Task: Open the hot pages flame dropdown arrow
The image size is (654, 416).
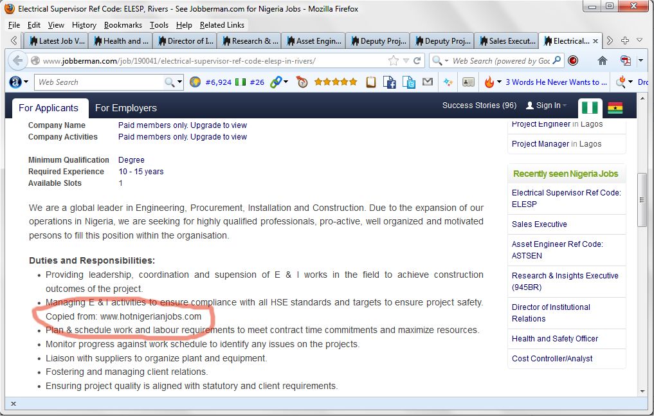Action: point(499,82)
